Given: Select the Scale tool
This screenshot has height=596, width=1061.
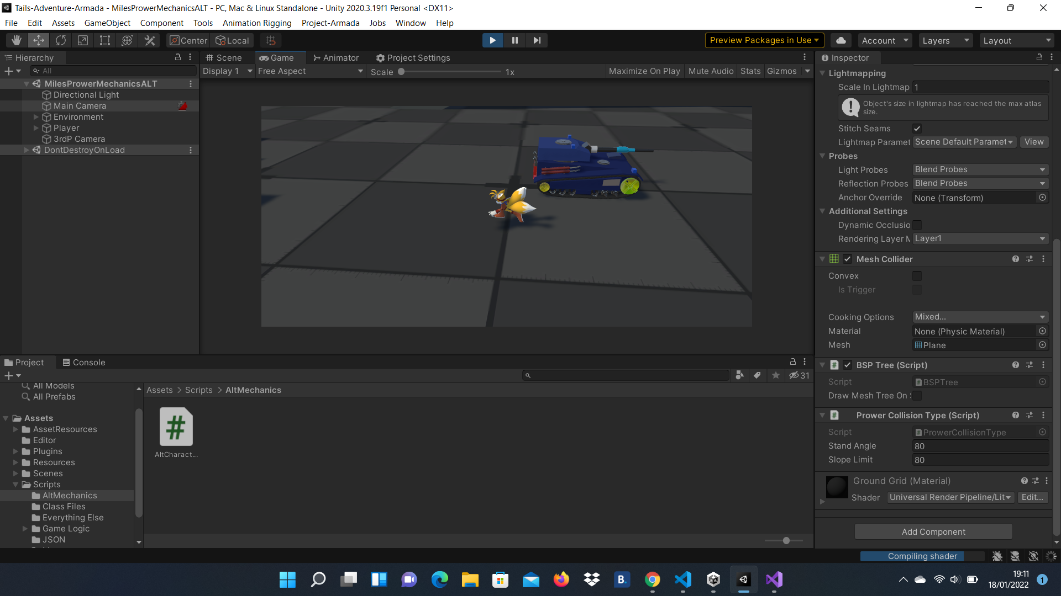Looking at the screenshot, I should coord(83,40).
